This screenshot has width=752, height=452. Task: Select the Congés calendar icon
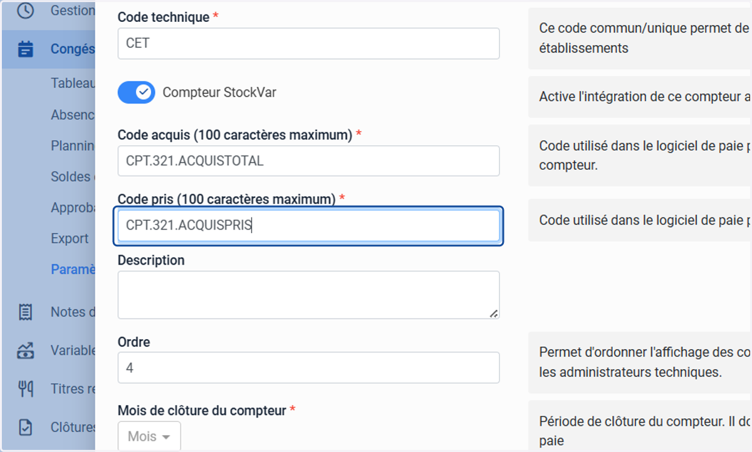coord(25,49)
